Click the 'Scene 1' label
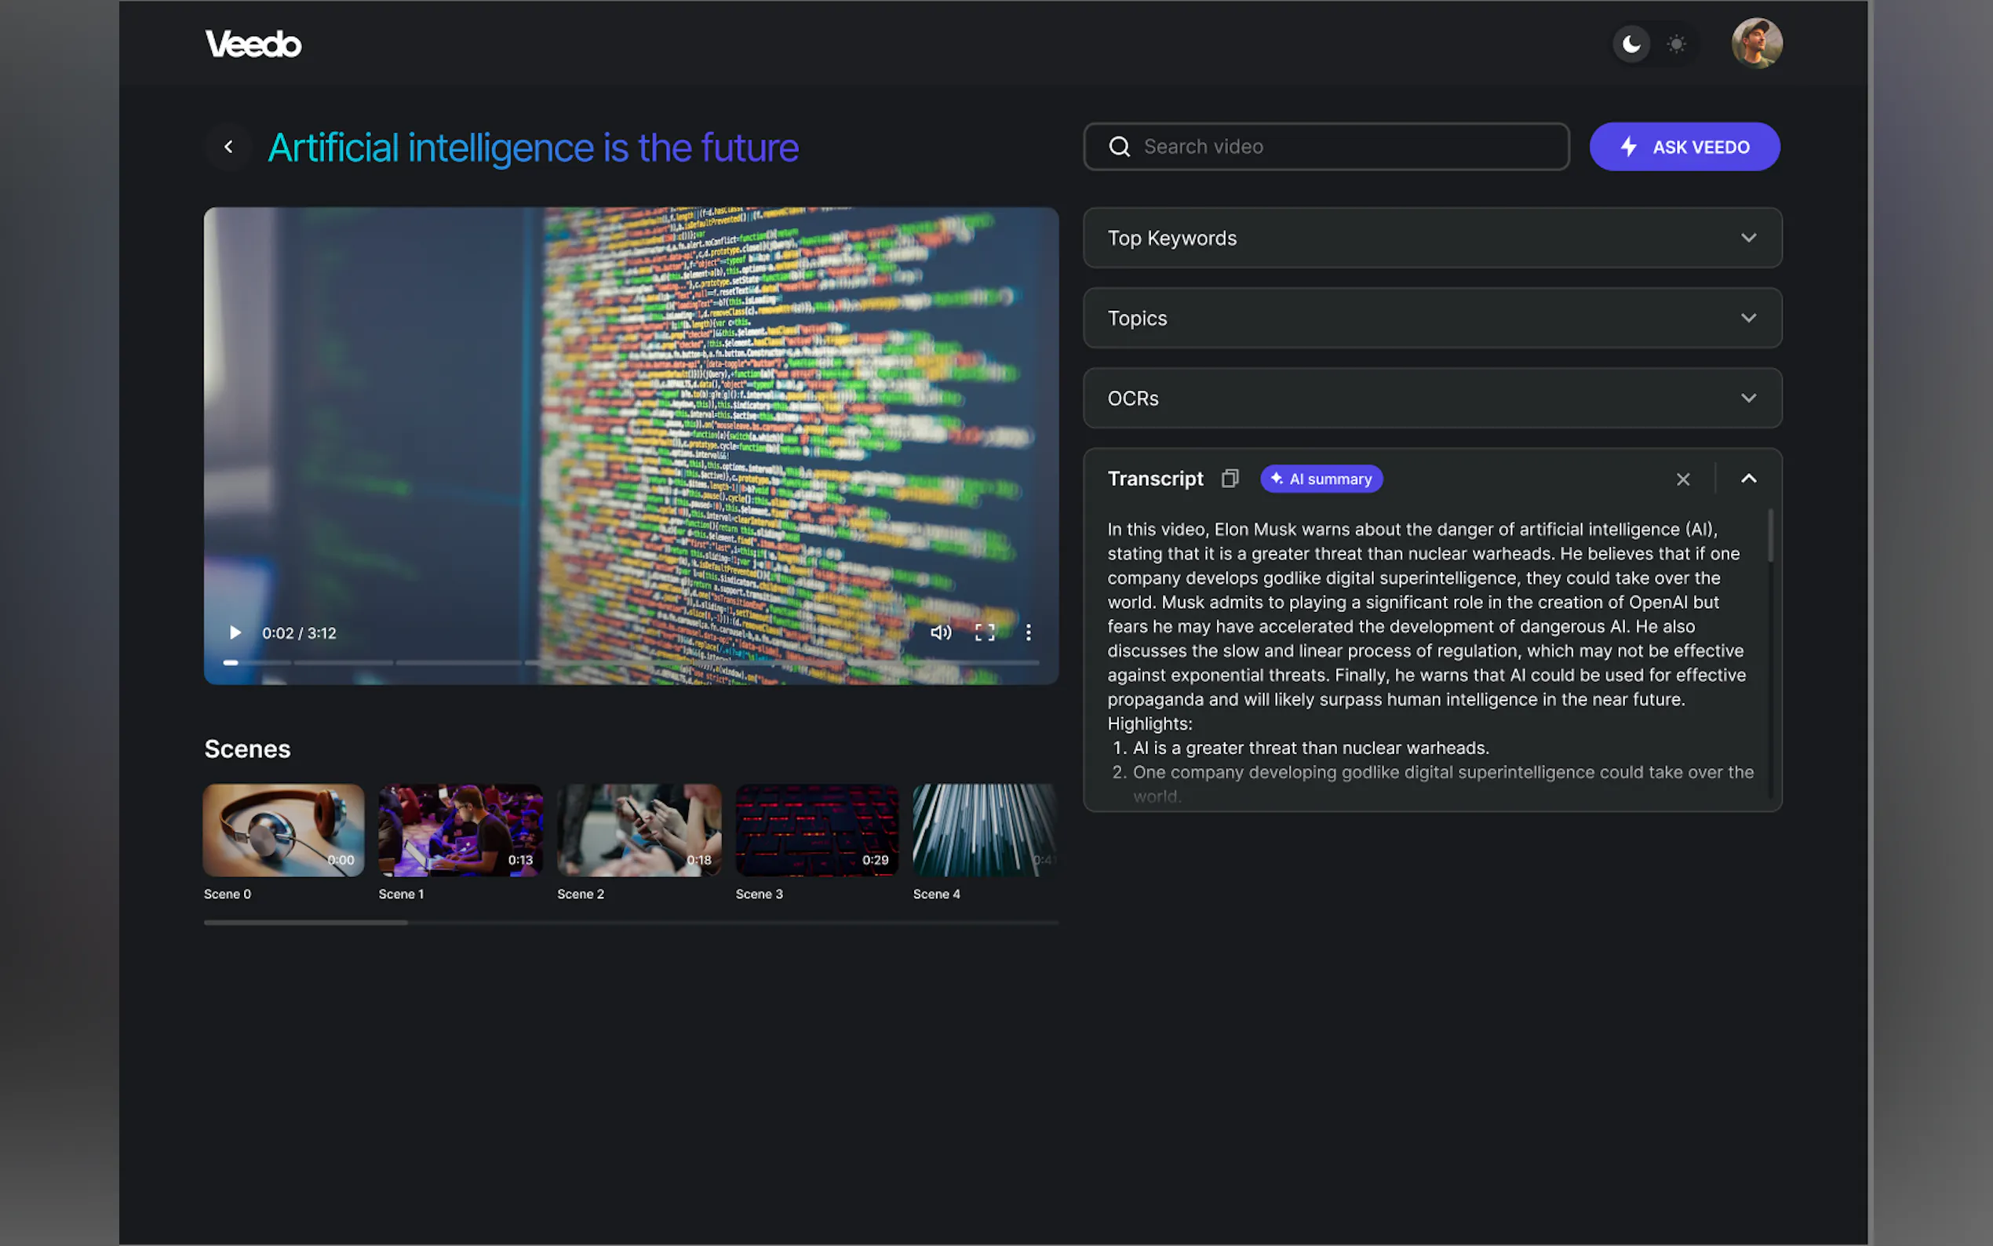 click(401, 894)
